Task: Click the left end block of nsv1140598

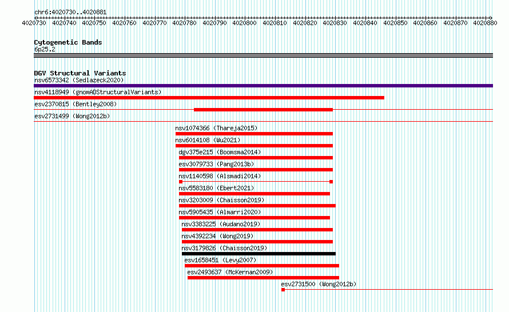Action: pos(181,182)
